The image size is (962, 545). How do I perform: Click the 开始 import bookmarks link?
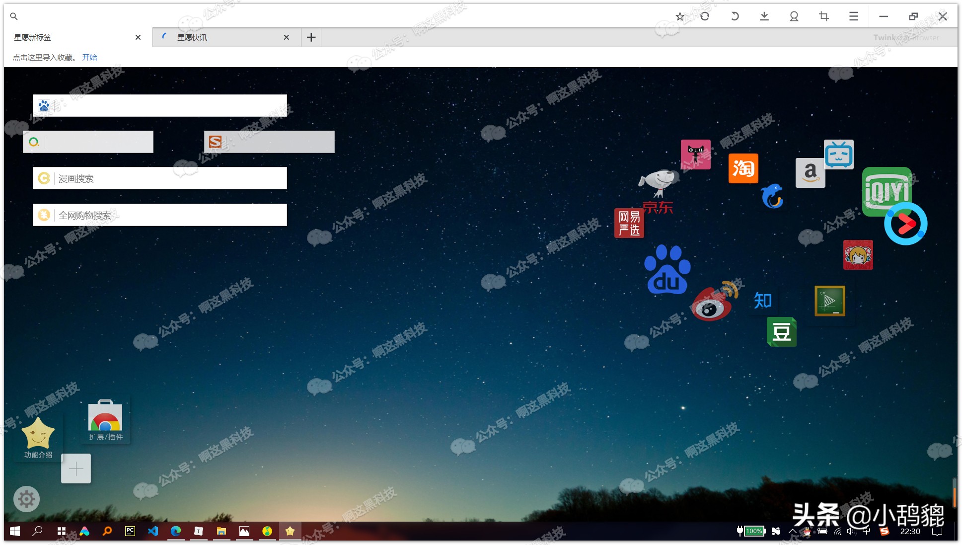(x=89, y=57)
